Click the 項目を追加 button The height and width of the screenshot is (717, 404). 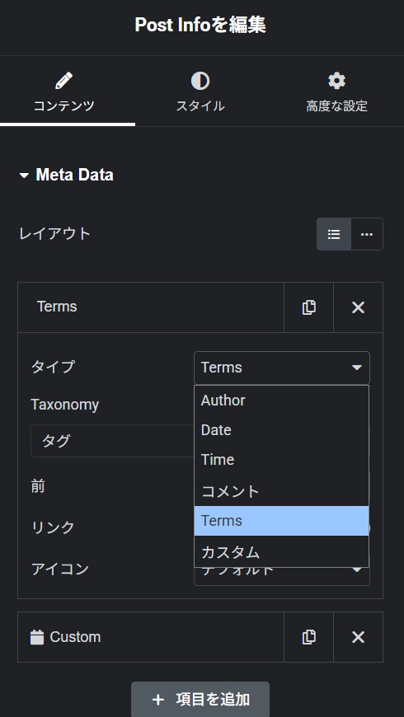pos(200,699)
